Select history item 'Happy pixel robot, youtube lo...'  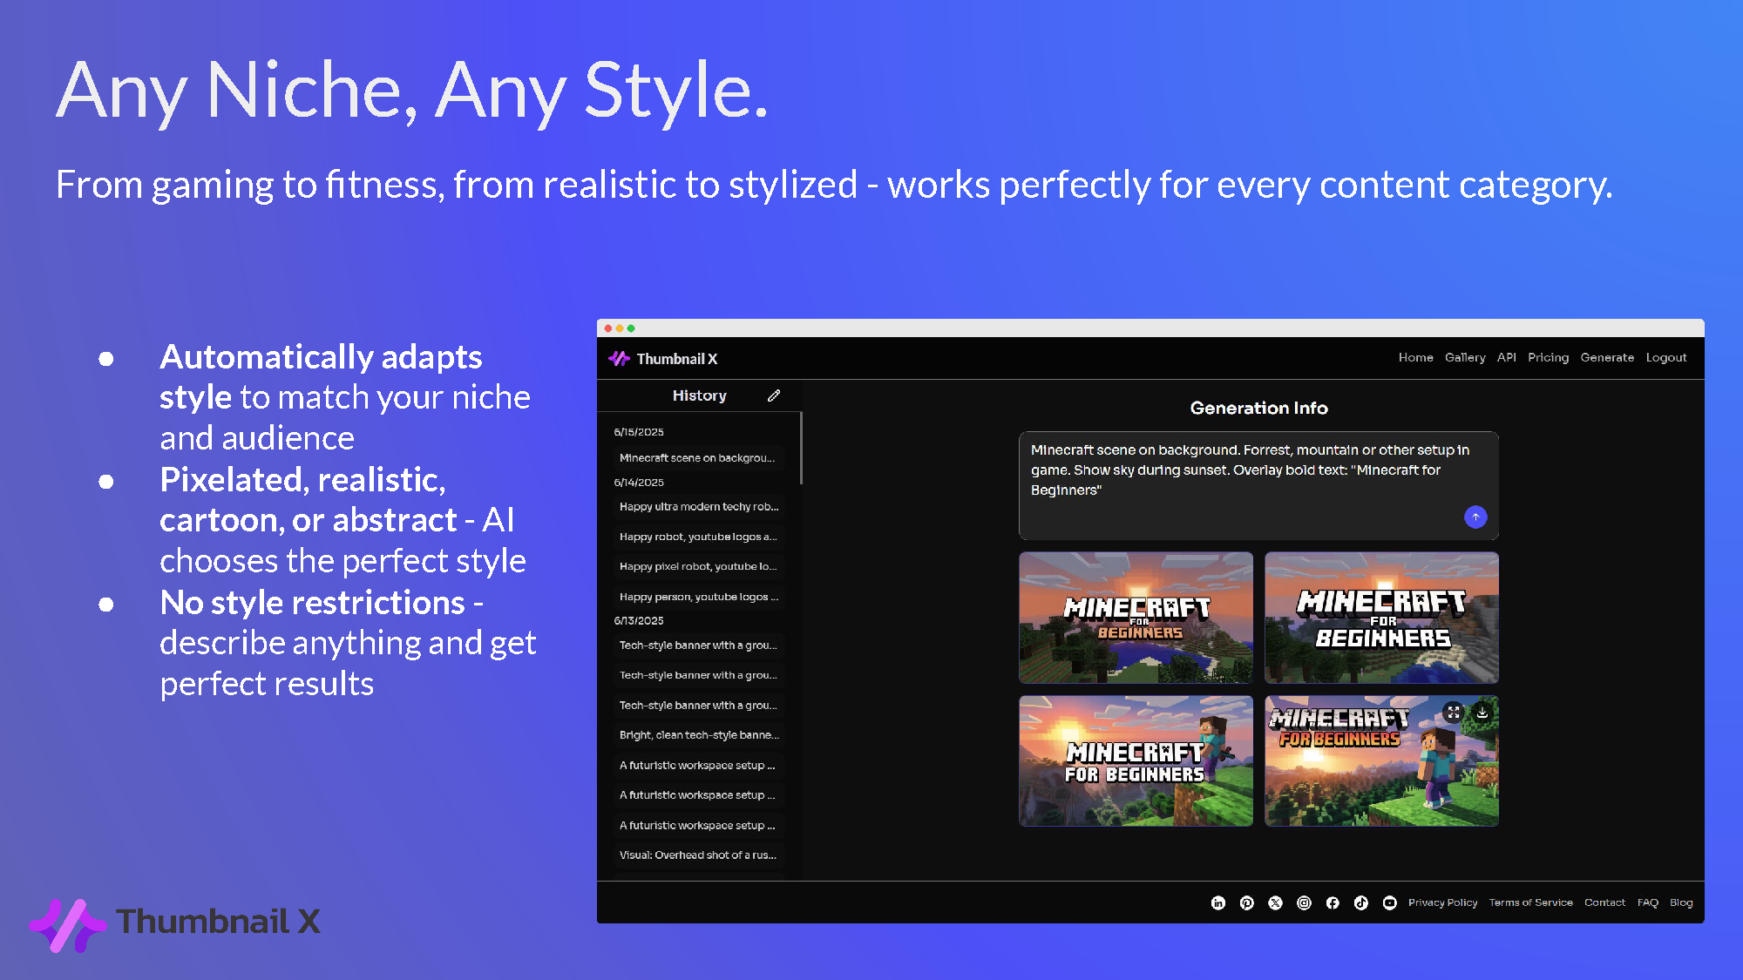[x=697, y=567]
